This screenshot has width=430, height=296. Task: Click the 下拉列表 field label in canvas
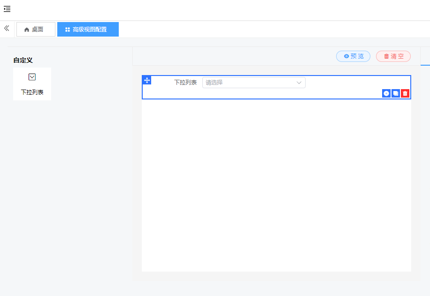[x=185, y=83]
